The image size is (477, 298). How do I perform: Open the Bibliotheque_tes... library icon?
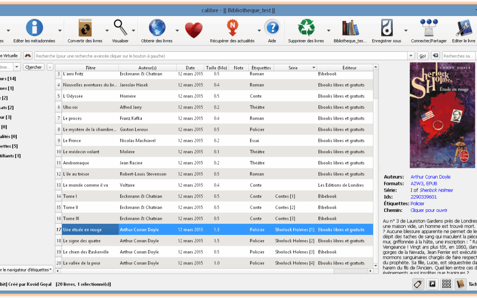coord(350,28)
